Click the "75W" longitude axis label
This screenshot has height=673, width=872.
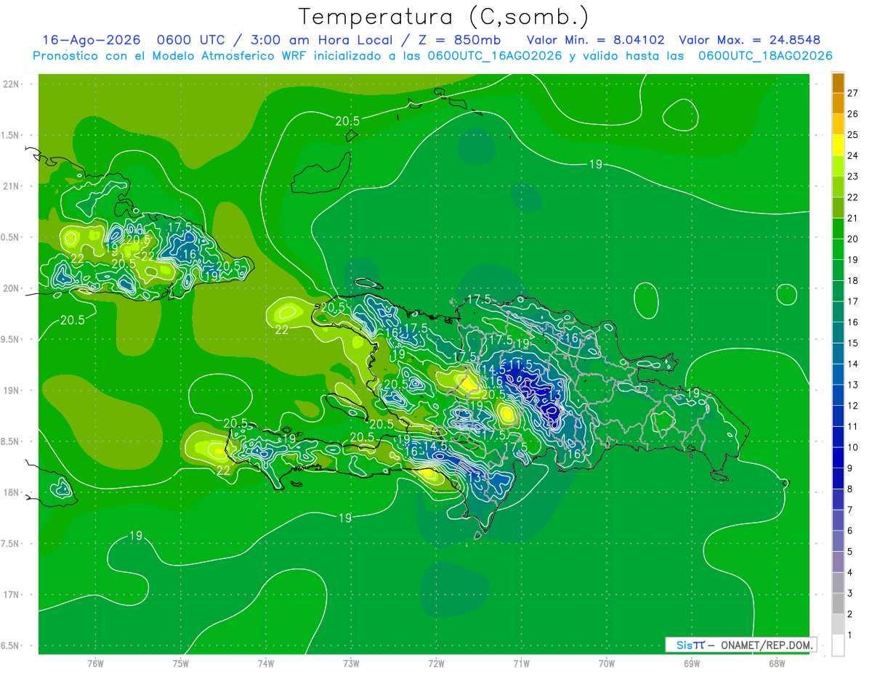tap(181, 663)
